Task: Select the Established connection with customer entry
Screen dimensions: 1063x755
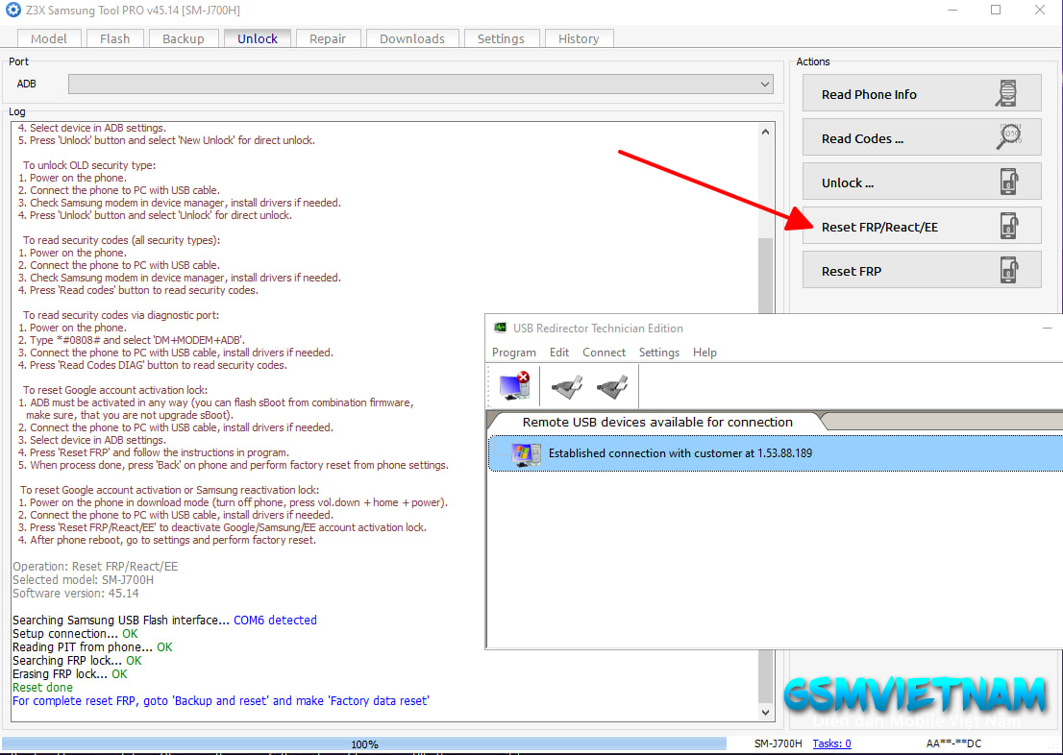Action: click(775, 453)
